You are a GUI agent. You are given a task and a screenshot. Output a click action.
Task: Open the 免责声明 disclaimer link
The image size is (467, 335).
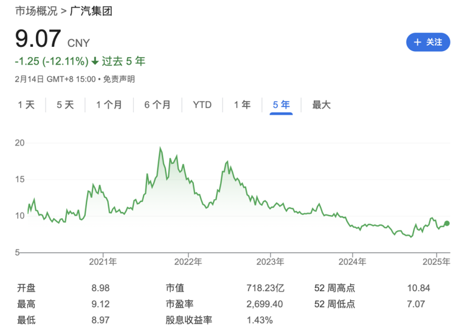119,79
